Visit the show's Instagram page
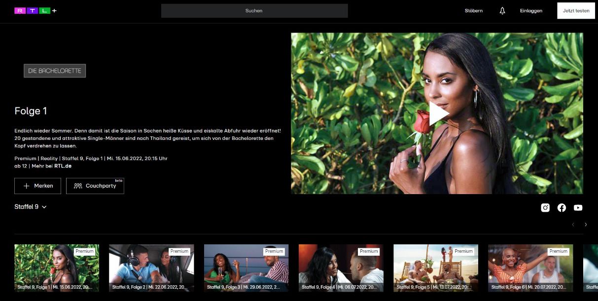 545,208
